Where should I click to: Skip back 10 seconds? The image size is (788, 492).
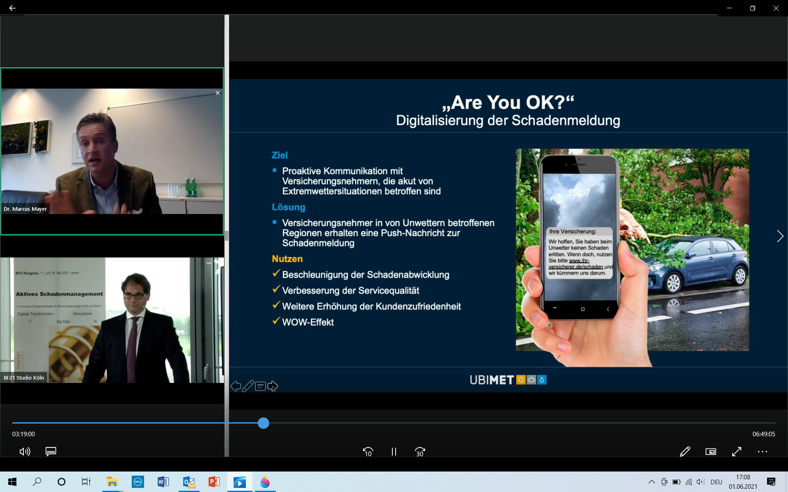[x=368, y=451]
